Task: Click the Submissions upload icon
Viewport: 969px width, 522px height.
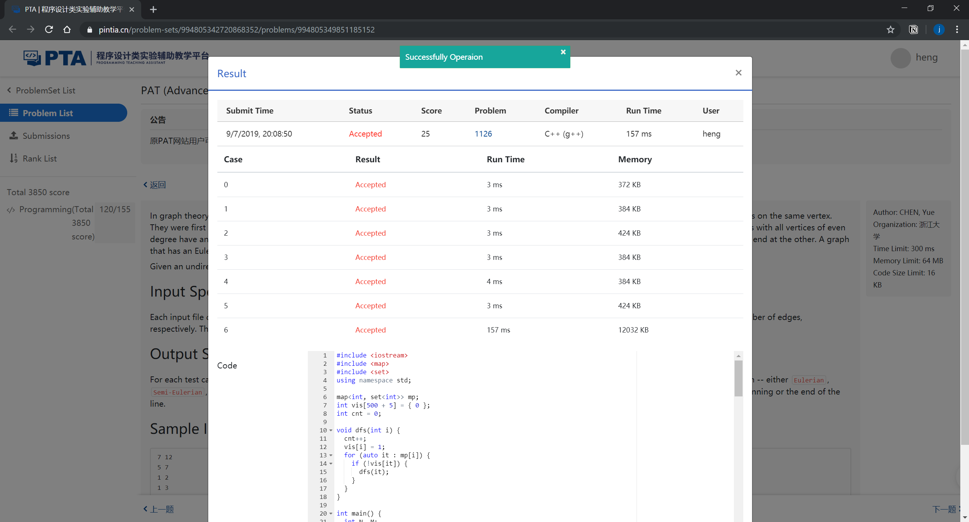Action: (14, 135)
